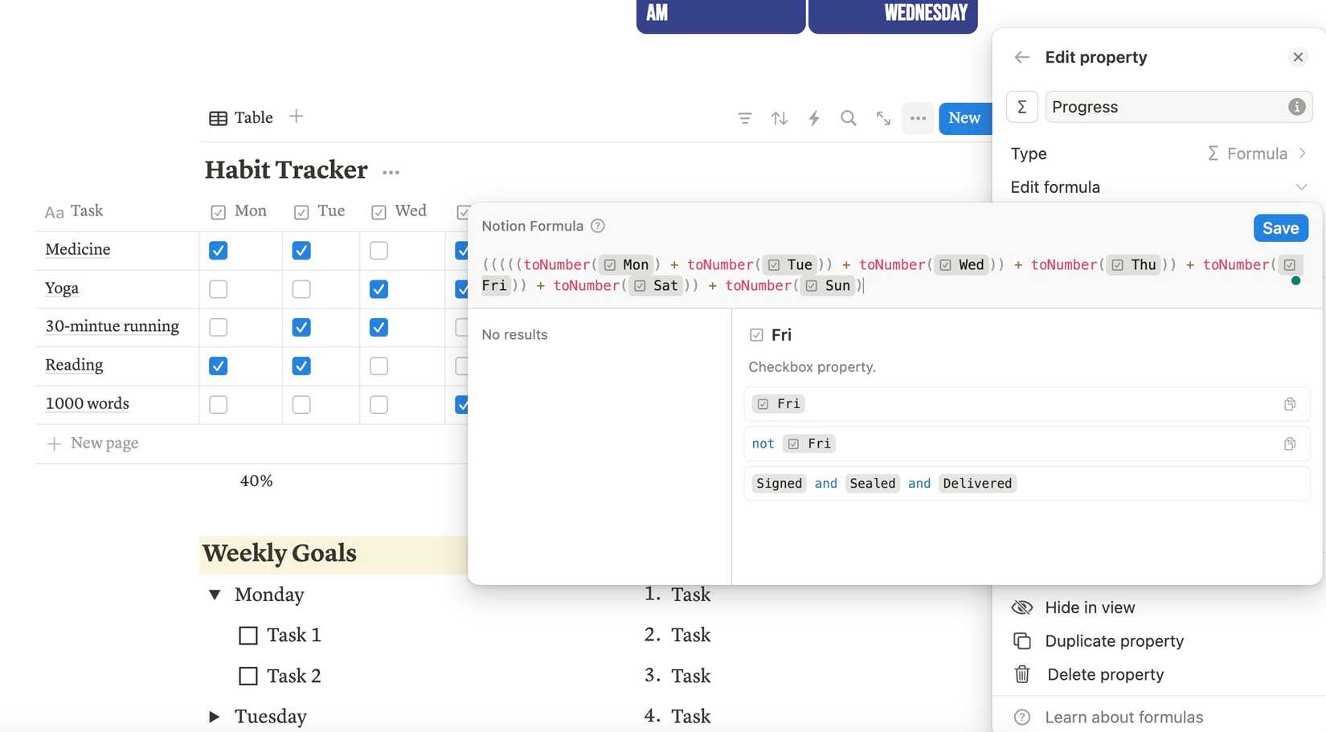This screenshot has width=1326, height=732.
Task: Copy the 'not Fri' example formula
Action: pyautogui.click(x=1289, y=444)
